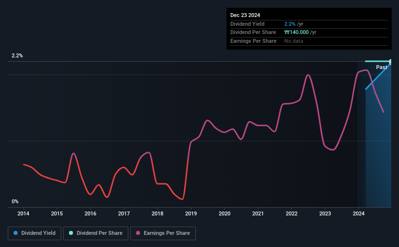Click the pink Earnings Per Share dot
The width and height of the screenshot is (399, 247).
coord(138,233)
